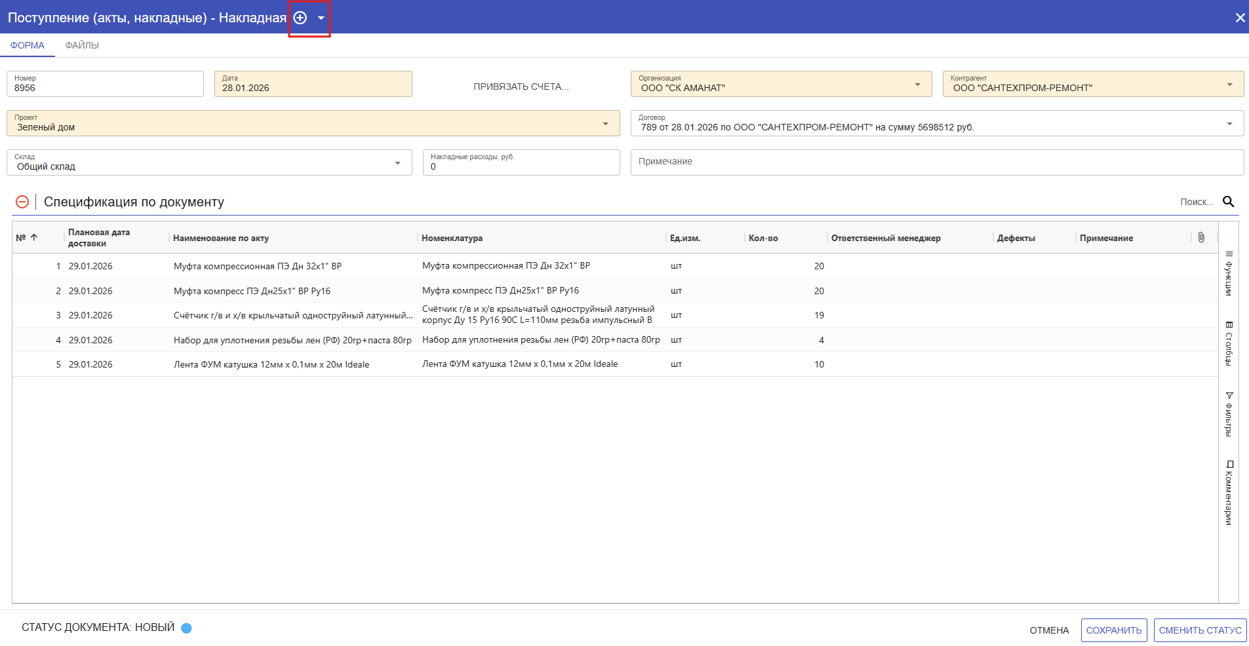Expand the Организация dropdown
The width and height of the screenshot is (1249, 646).
[x=917, y=85]
